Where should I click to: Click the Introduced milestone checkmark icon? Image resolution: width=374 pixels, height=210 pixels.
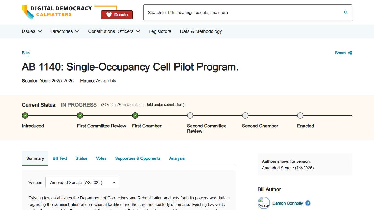click(25, 115)
